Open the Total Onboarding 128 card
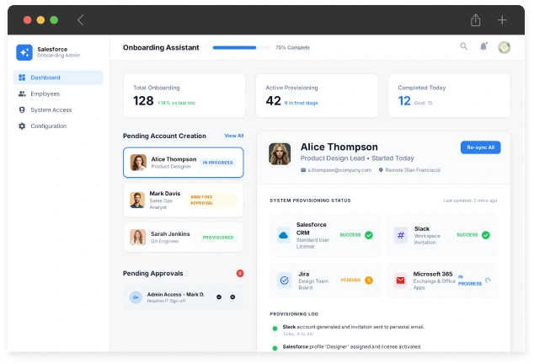 [184, 96]
